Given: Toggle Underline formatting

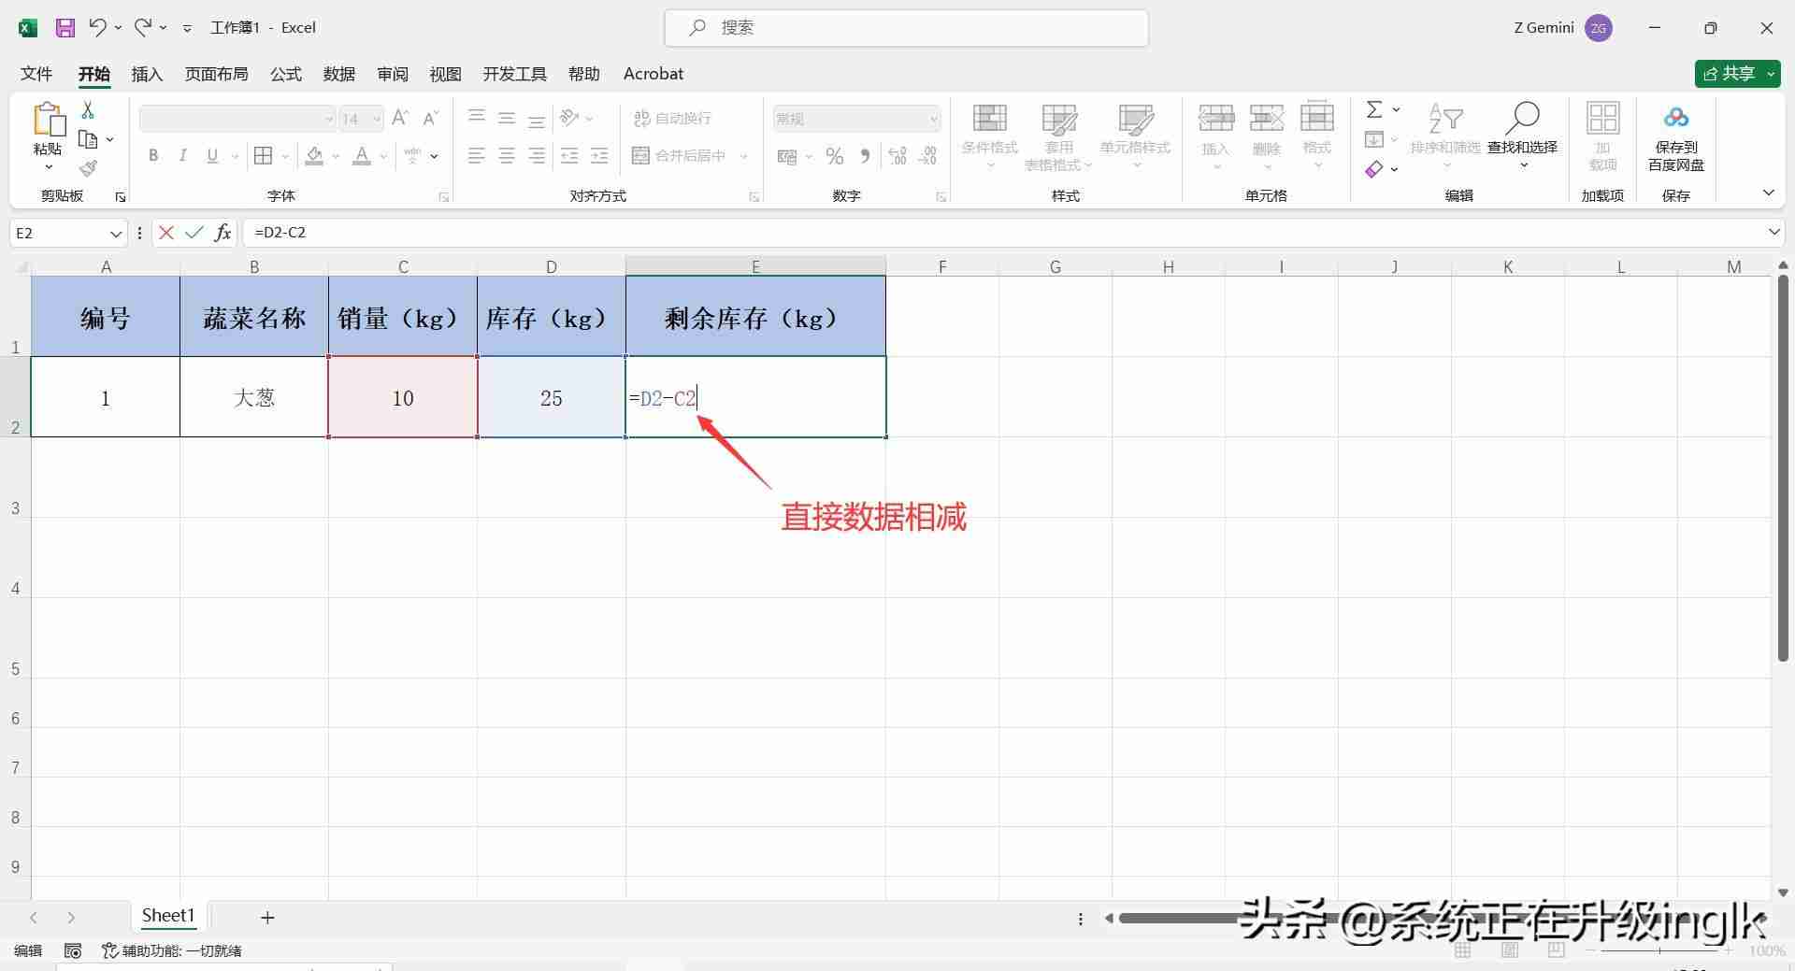Looking at the screenshot, I should click(x=212, y=155).
